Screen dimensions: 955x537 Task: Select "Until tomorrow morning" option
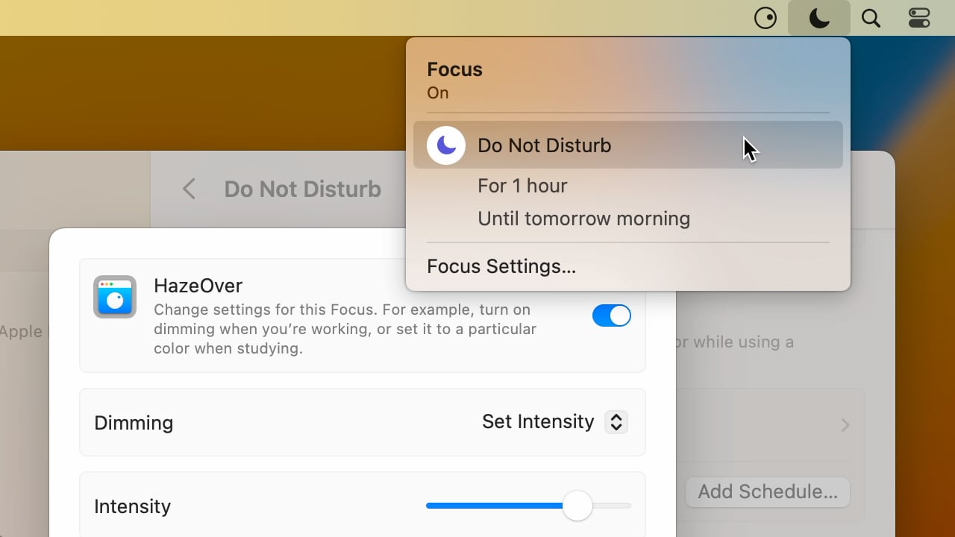coord(583,219)
